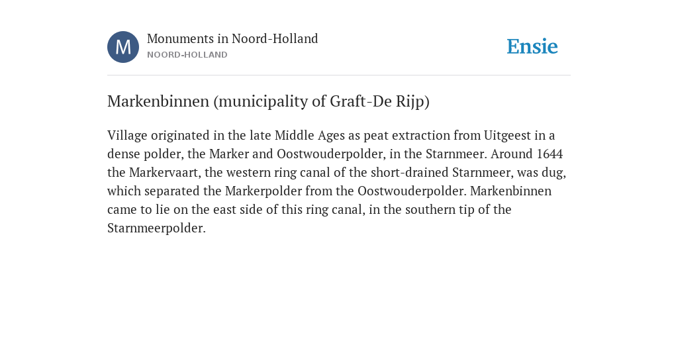678x339 pixels.
Task: Click the final word Starnmeerpolder
Action: [155, 228]
